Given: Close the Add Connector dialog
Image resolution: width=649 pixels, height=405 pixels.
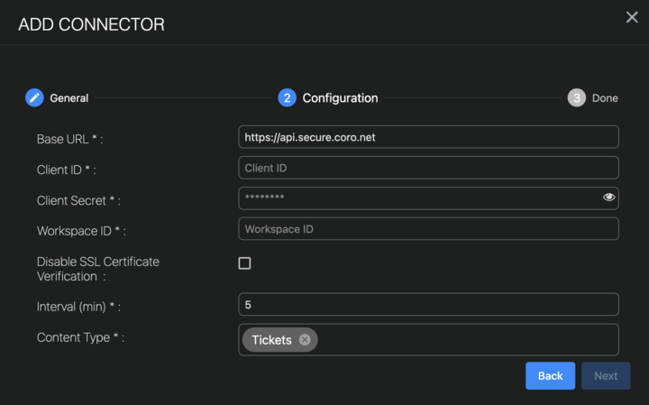Looking at the screenshot, I should pyautogui.click(x=632, y=17).
